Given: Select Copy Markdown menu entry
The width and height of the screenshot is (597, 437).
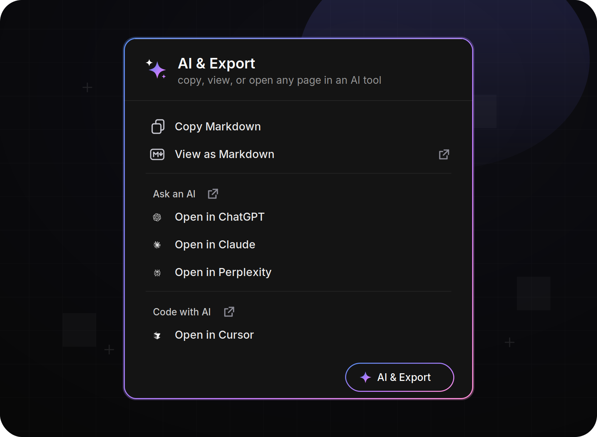Looking at the screenshot, I should click(298, 126).
